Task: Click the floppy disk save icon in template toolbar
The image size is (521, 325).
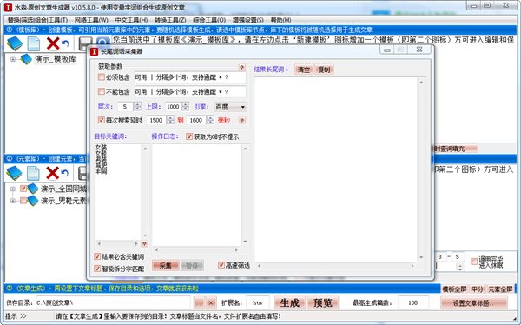Action: click(x=85, y=44)
